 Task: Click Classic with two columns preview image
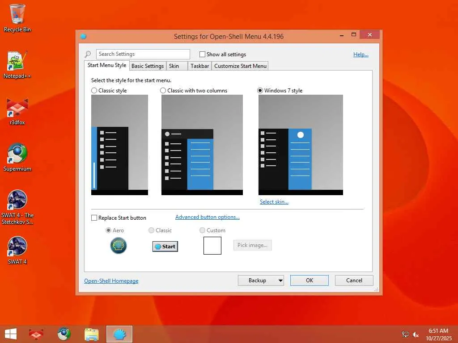point(202,145)
